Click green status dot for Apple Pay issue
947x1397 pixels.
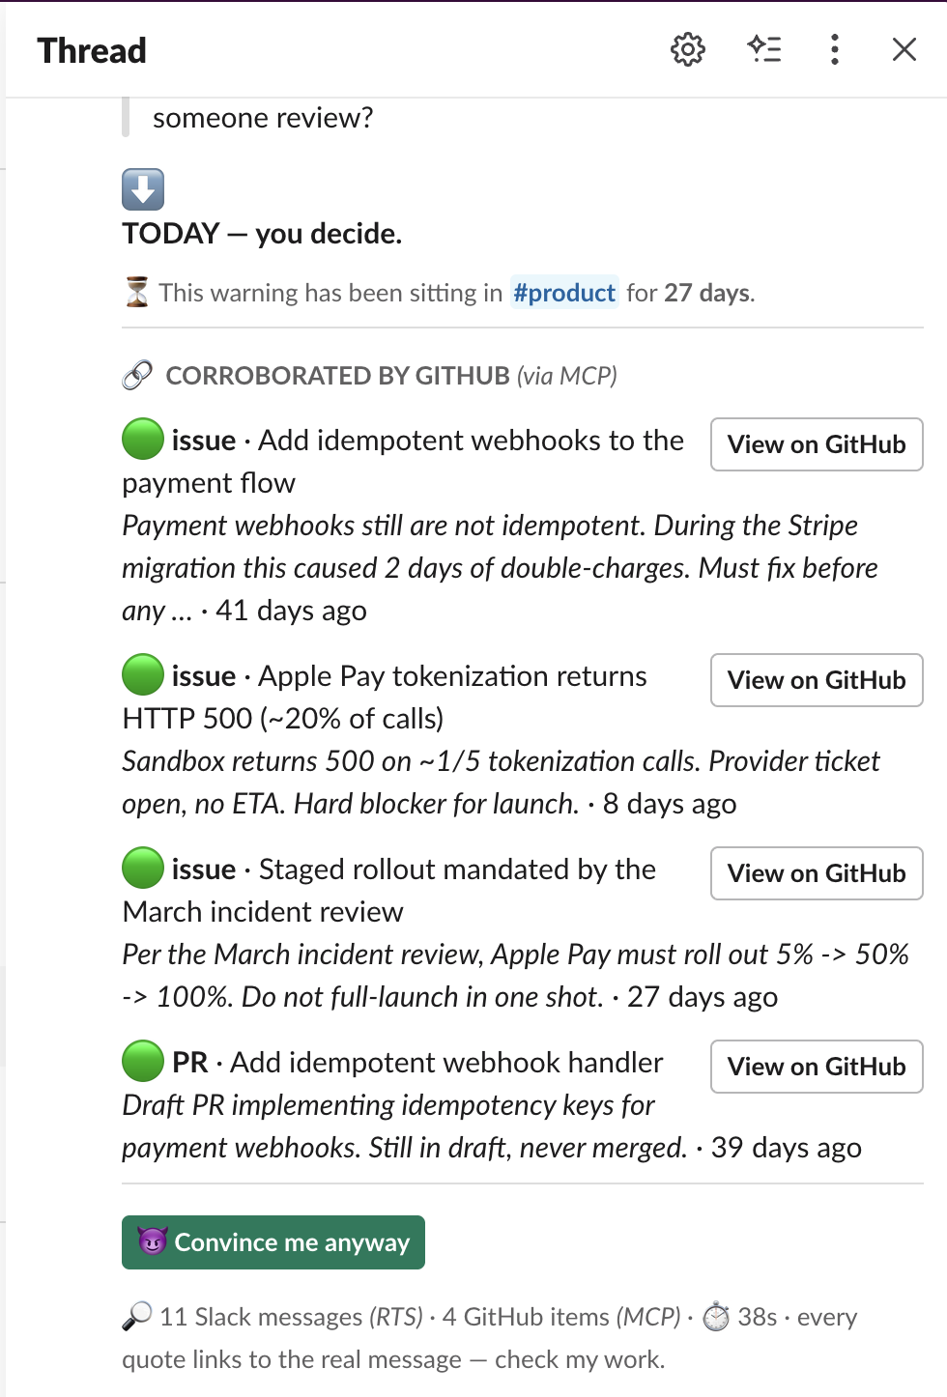(x=143, y=675)
